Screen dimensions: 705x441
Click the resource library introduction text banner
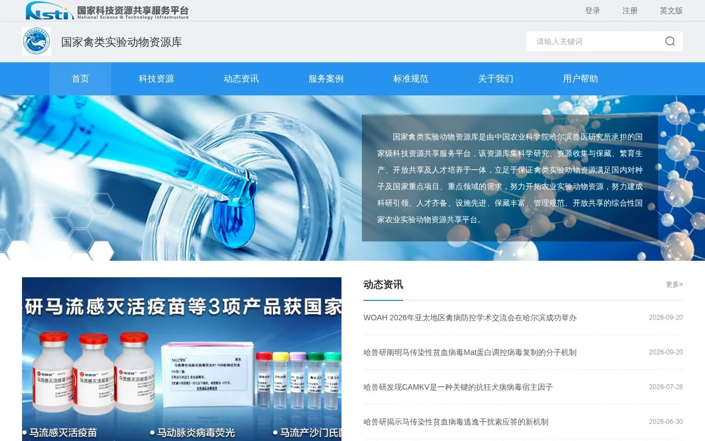pyautogui.click(x=510, y=178)
